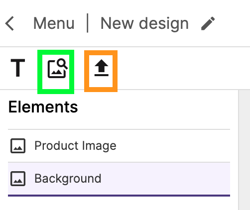The width and height of the screenshot is (250, 210).
Task: Click the gray vertical scrollbar strip
Action: 244,150
